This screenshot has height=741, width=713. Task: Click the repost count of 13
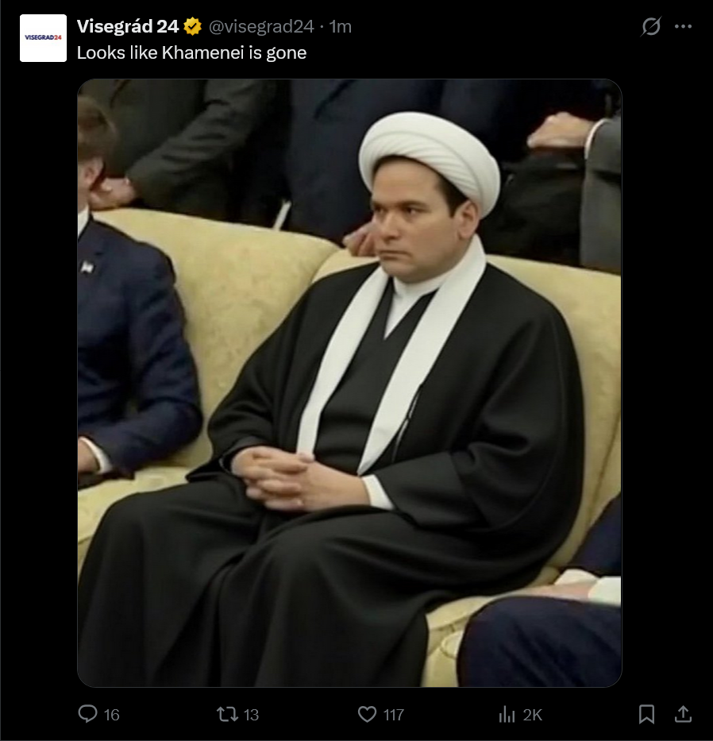coord(251,715)
